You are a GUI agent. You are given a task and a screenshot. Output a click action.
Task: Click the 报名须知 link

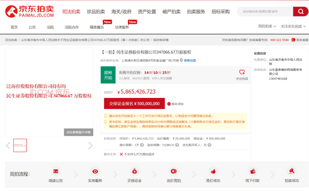[177, 104]
